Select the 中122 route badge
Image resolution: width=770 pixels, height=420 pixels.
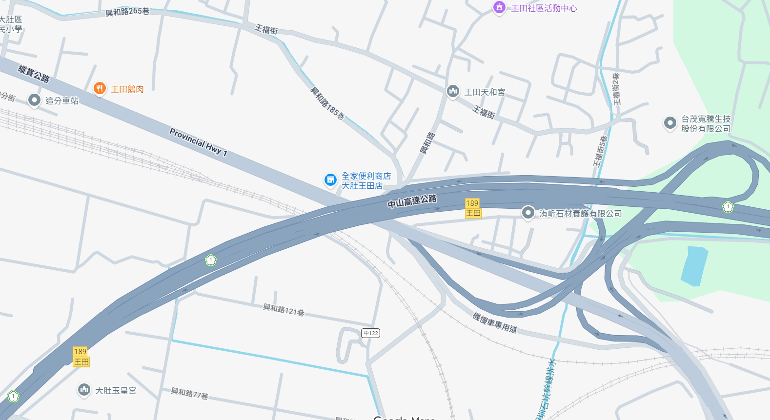[371, 333]
